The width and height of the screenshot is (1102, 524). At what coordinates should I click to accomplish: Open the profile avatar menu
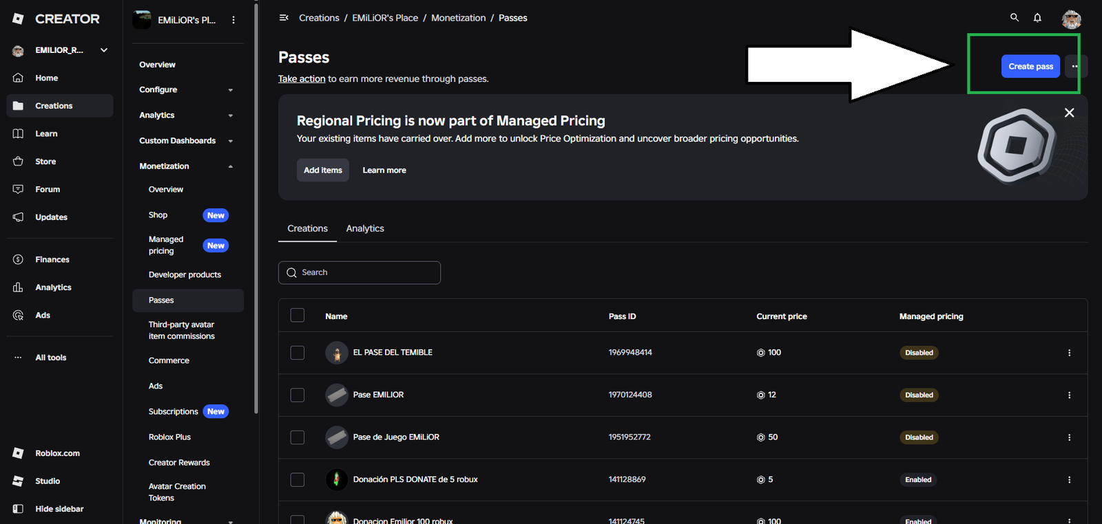(x=1071, y=19)
